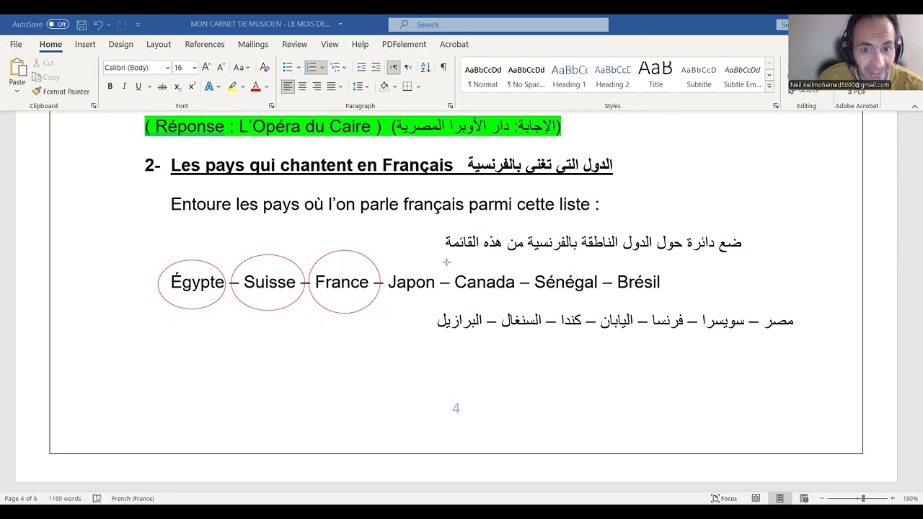Toggle the AutoSave switch
Viewport: 923px width, 519px height.
[58, 24]
